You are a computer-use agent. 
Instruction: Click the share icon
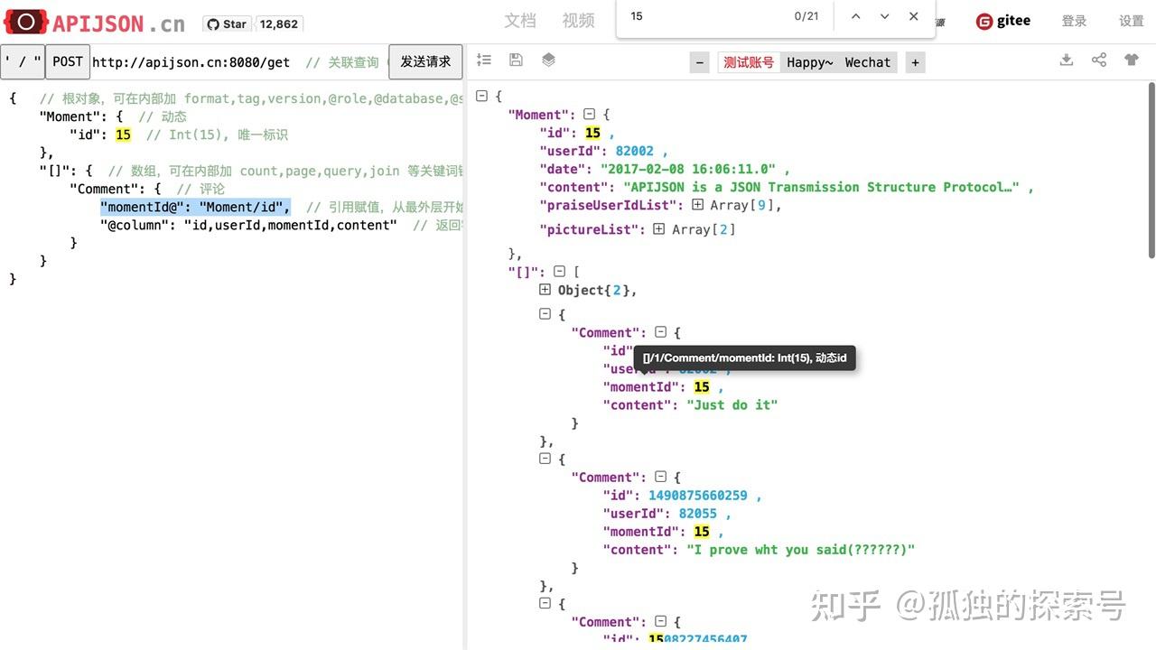1099,60
